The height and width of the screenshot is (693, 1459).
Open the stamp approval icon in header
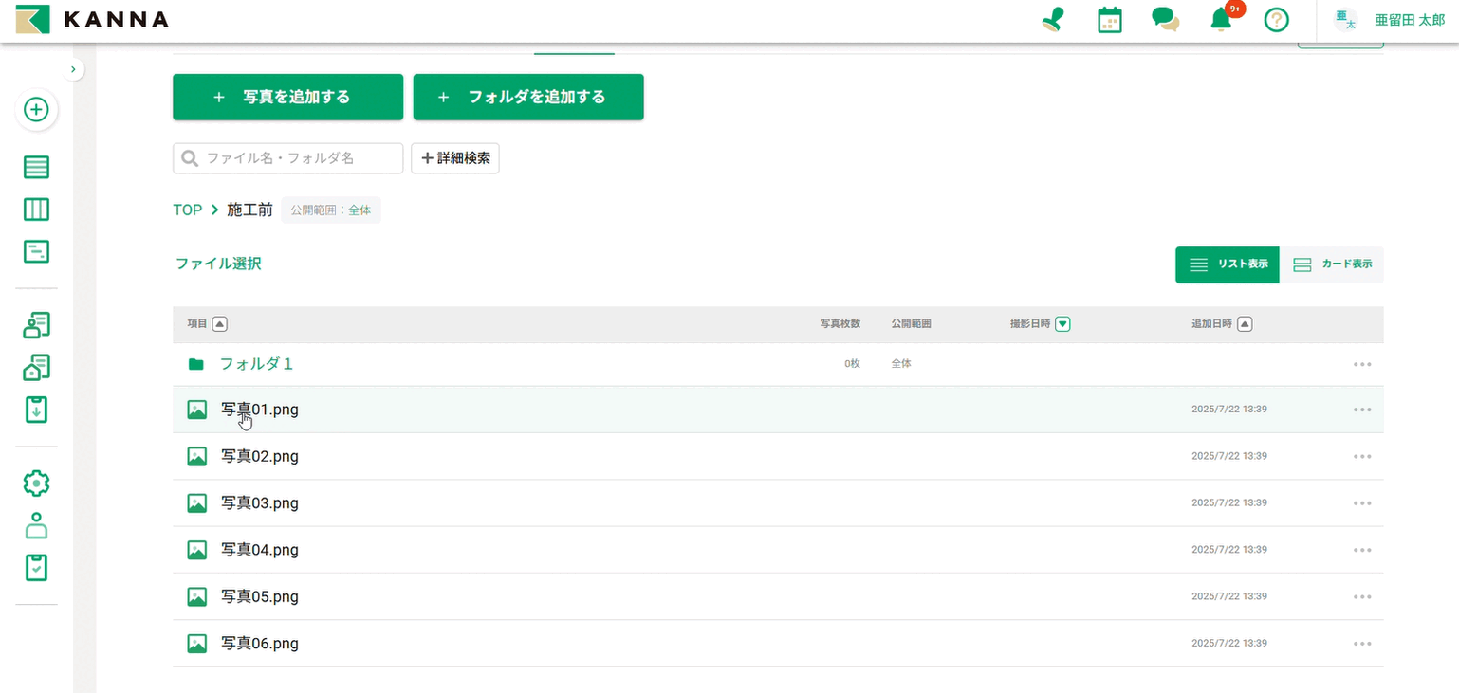pyautogui.click(x=1052, y=20)
